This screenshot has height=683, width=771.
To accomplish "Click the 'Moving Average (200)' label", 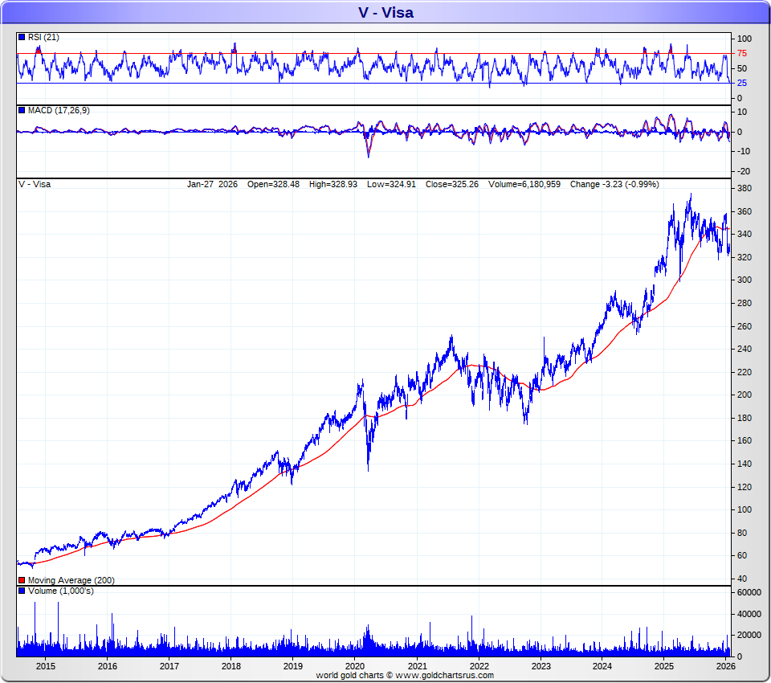I will click(x=71, y=580).
